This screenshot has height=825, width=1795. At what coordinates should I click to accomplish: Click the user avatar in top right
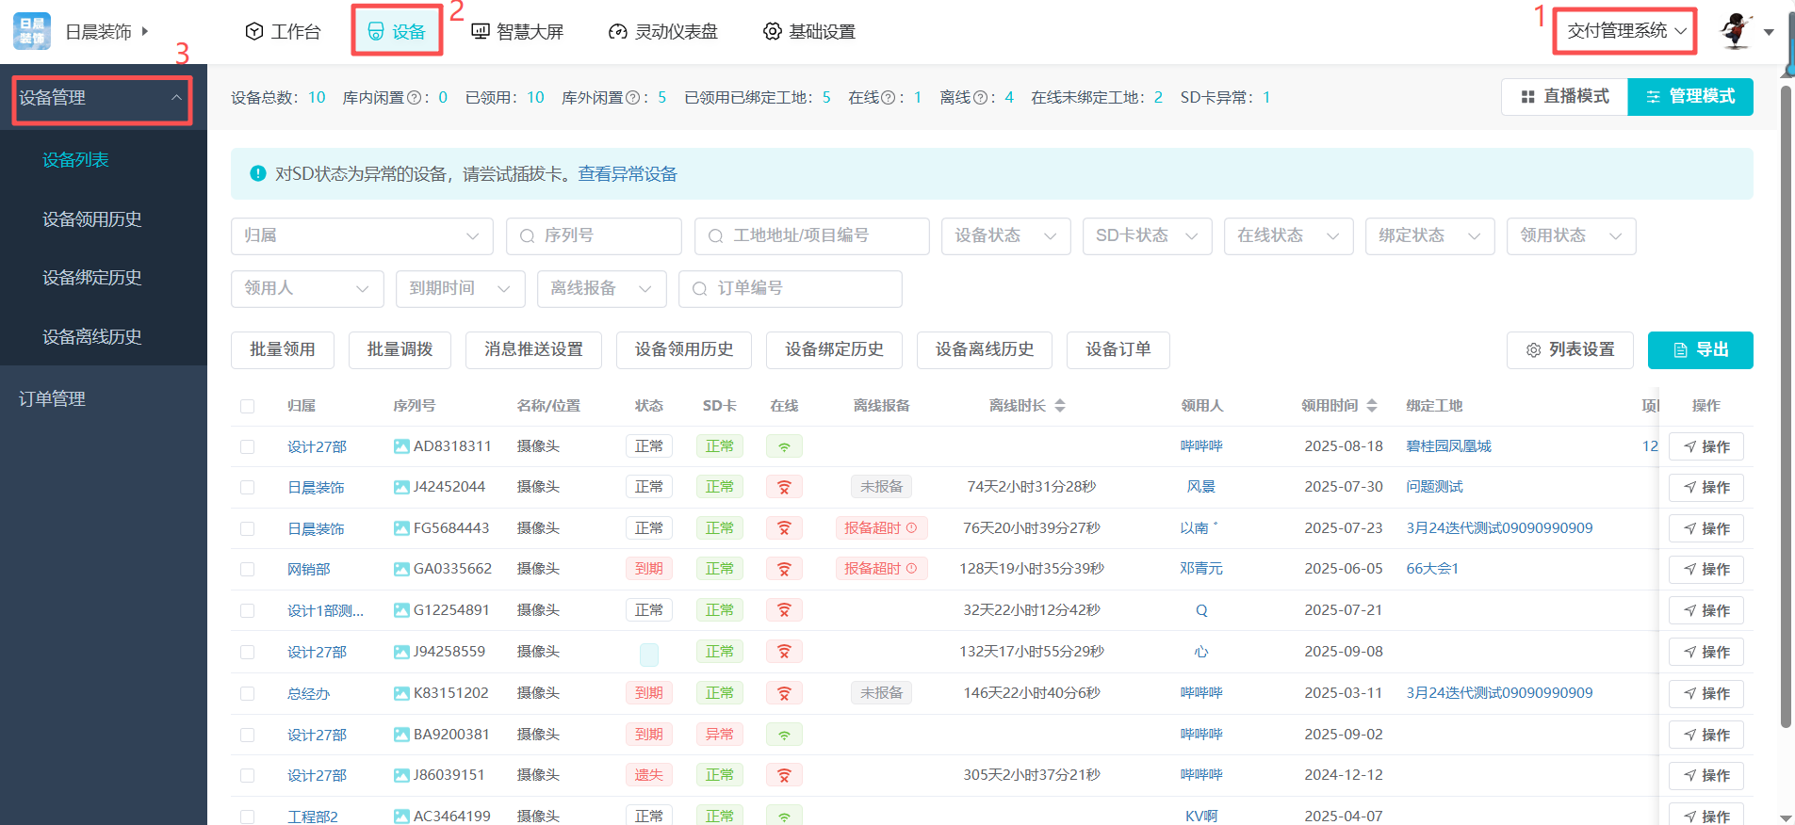point(1736,31)
